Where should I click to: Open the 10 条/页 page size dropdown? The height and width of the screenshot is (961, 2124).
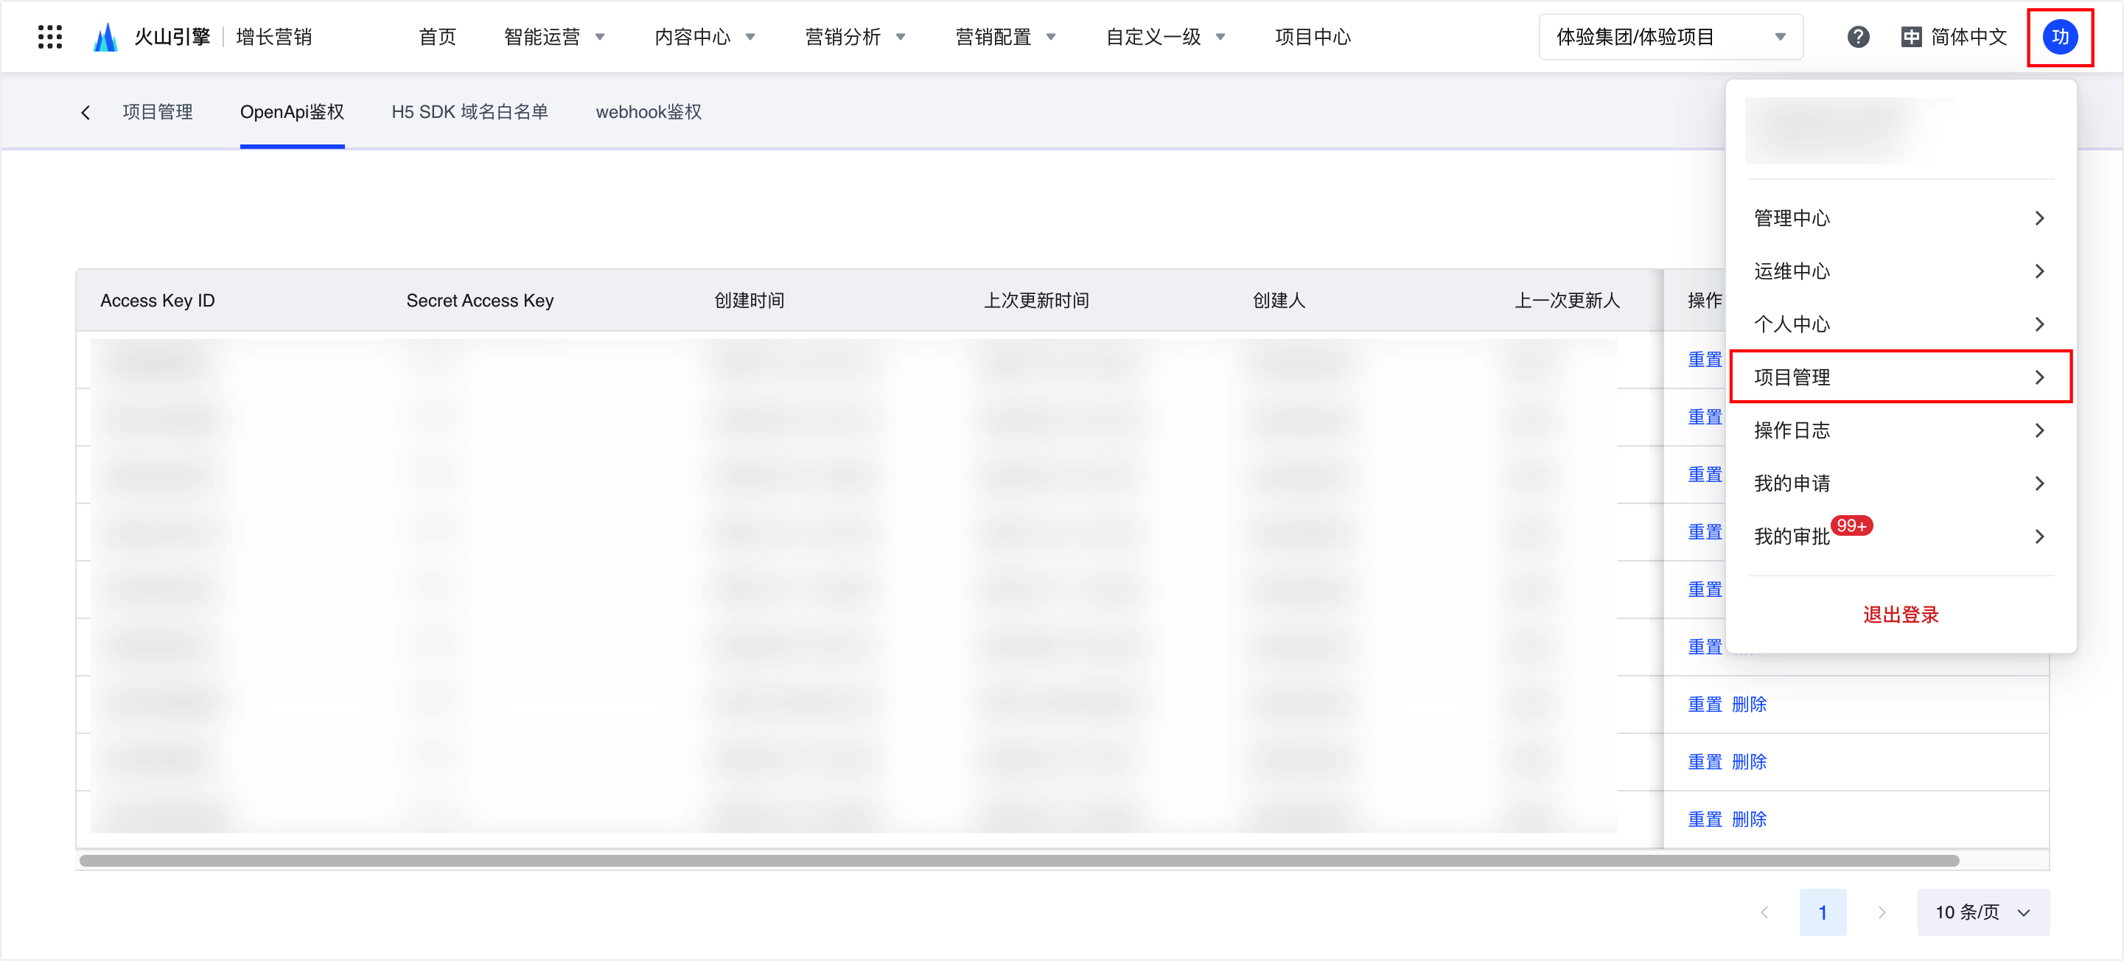pos(1983,912)
